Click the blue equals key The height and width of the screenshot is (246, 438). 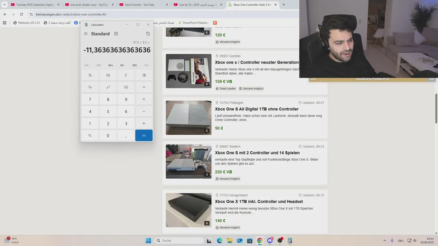coord(144,136)
